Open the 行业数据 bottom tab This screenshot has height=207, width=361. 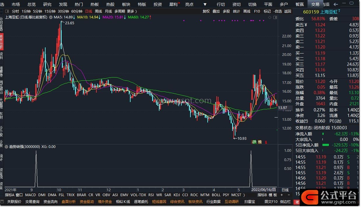[x=214, y=201]
